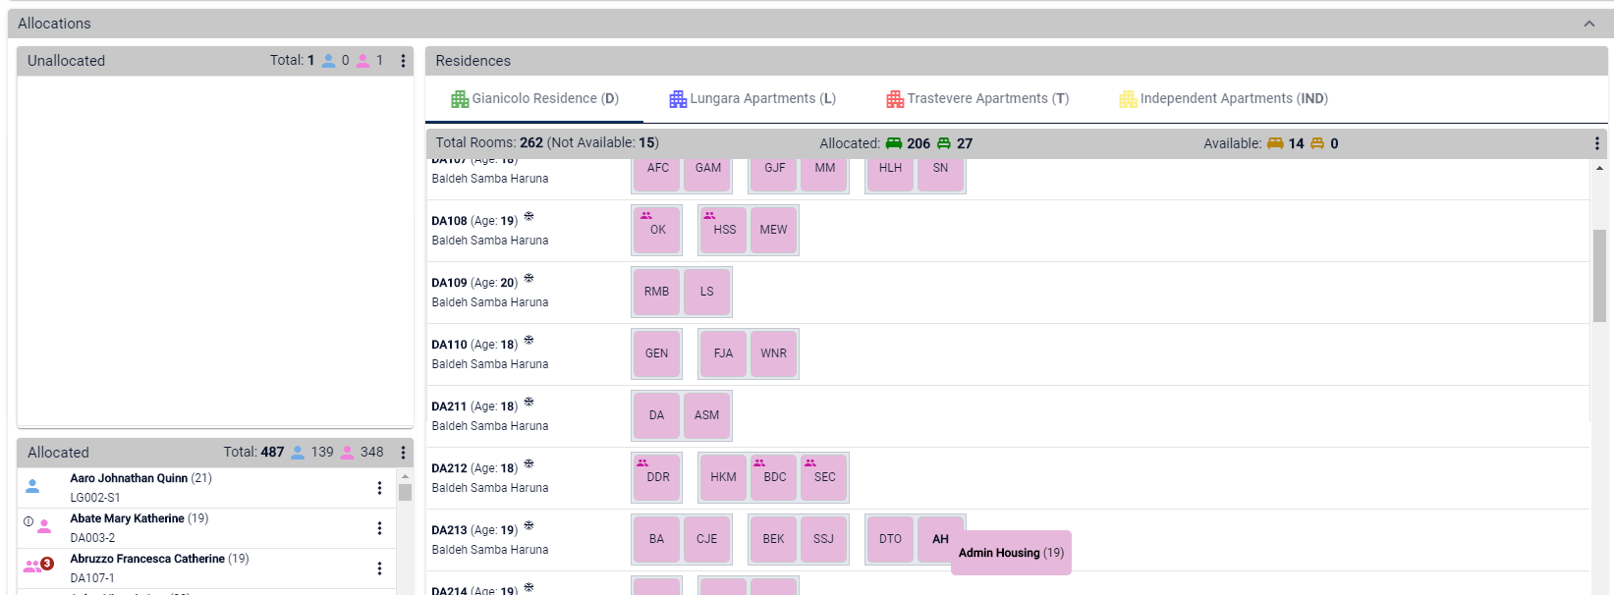The width and height of the screenshot is (1614, 595).
Task: Click the DA109 room label
Action: click(x=450, y=283)
